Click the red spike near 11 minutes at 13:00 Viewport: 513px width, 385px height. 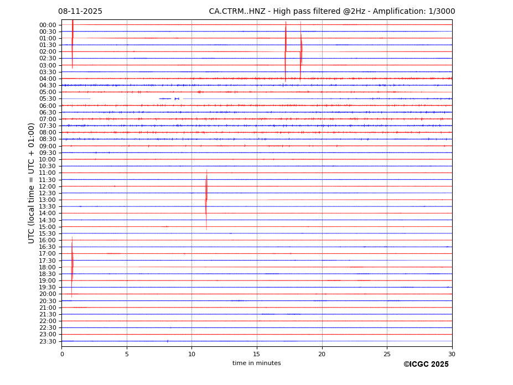click(206, 199)
